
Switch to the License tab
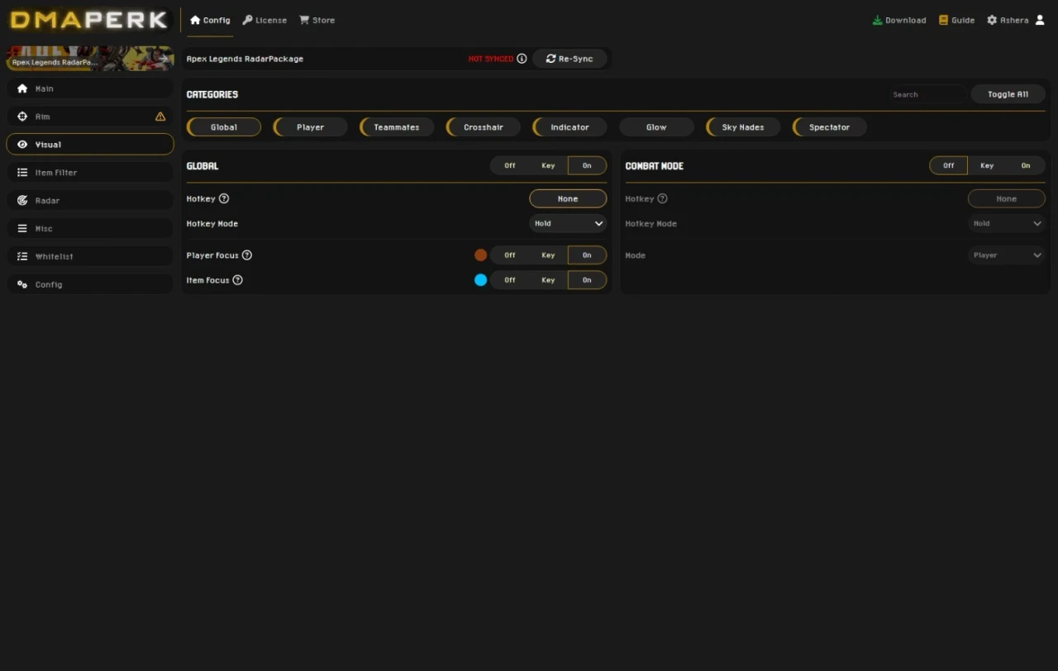264,20
